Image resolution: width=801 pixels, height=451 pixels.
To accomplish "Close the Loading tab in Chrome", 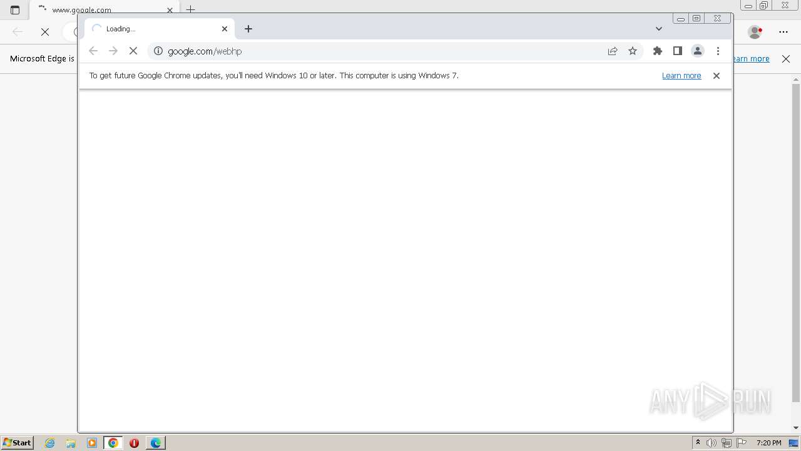I will coord(225,29).
